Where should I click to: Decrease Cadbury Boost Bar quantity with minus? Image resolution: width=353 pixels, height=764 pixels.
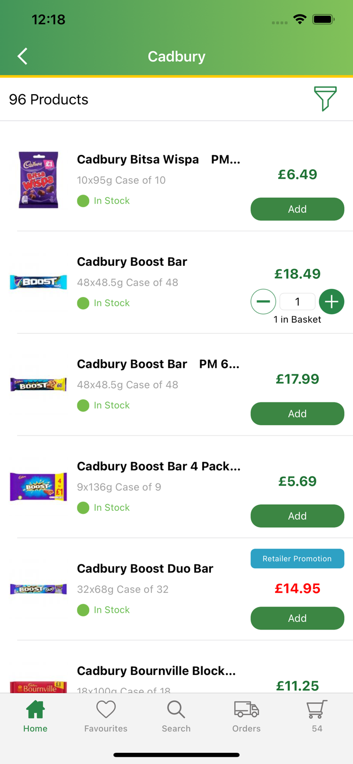pos(263,302)
